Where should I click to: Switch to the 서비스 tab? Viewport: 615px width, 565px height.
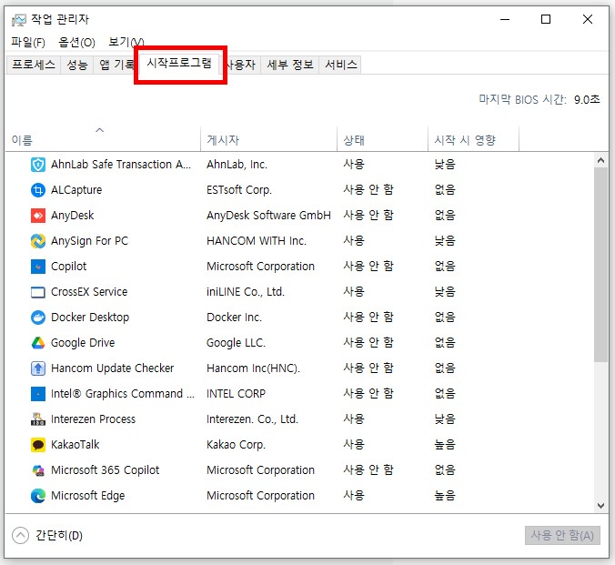(x=341, y=65)
